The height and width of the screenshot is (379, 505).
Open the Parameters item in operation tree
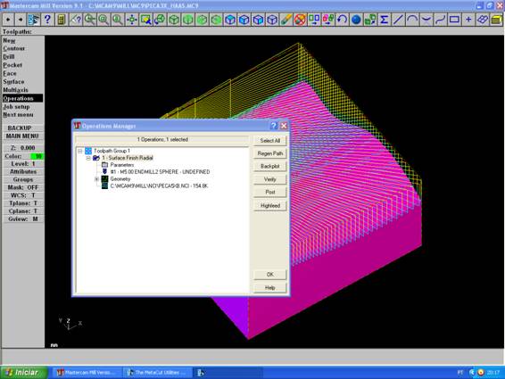(122, 165)
